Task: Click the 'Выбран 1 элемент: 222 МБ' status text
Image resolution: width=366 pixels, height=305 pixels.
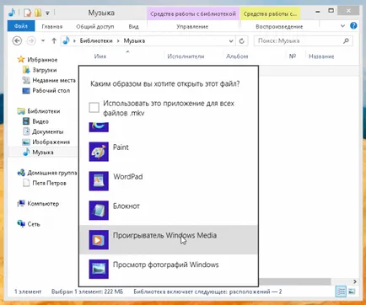Action: point(87,292)
